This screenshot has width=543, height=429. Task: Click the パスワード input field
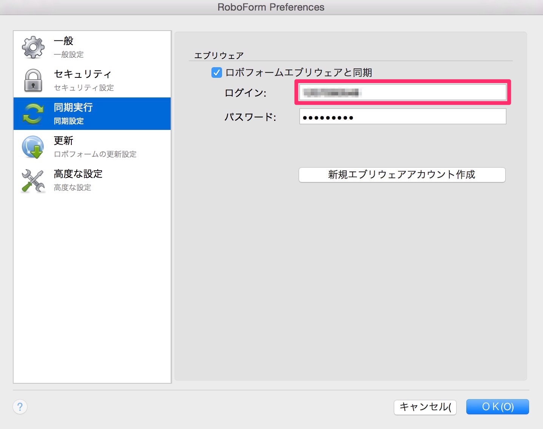tap(403, 116)
